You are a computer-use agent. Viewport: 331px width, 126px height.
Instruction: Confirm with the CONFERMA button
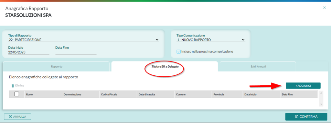306,117
